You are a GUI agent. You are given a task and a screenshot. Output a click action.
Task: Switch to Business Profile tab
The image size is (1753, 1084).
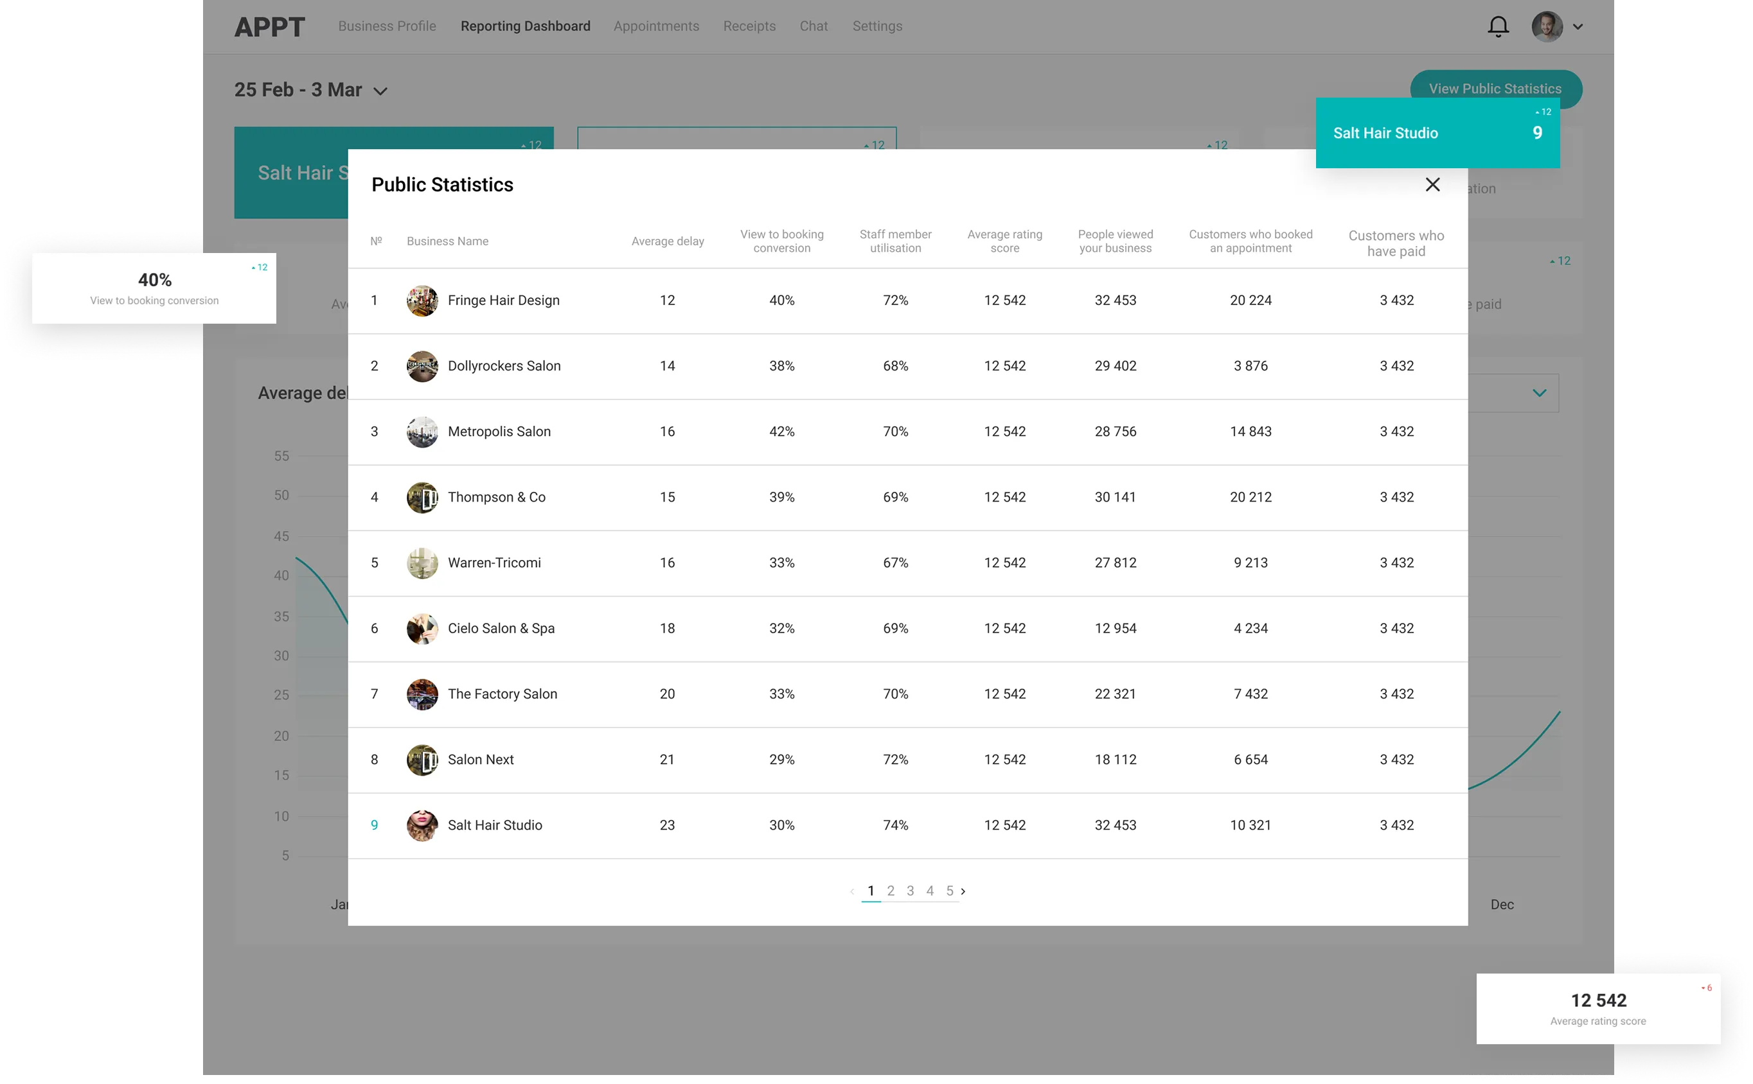[x=387, y=26]
